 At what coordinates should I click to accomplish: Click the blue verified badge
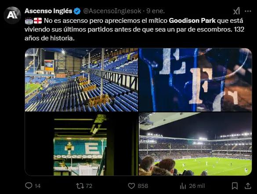click(x=77, y=11)
